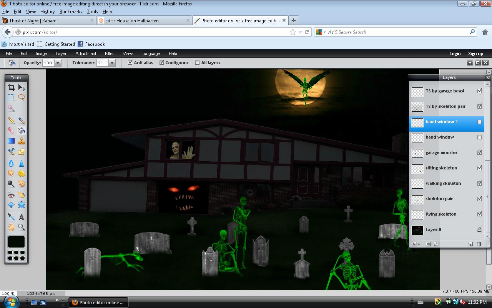Open Facebook bookmark
This screenshot has width=492, height=308.
coord(91,44)
